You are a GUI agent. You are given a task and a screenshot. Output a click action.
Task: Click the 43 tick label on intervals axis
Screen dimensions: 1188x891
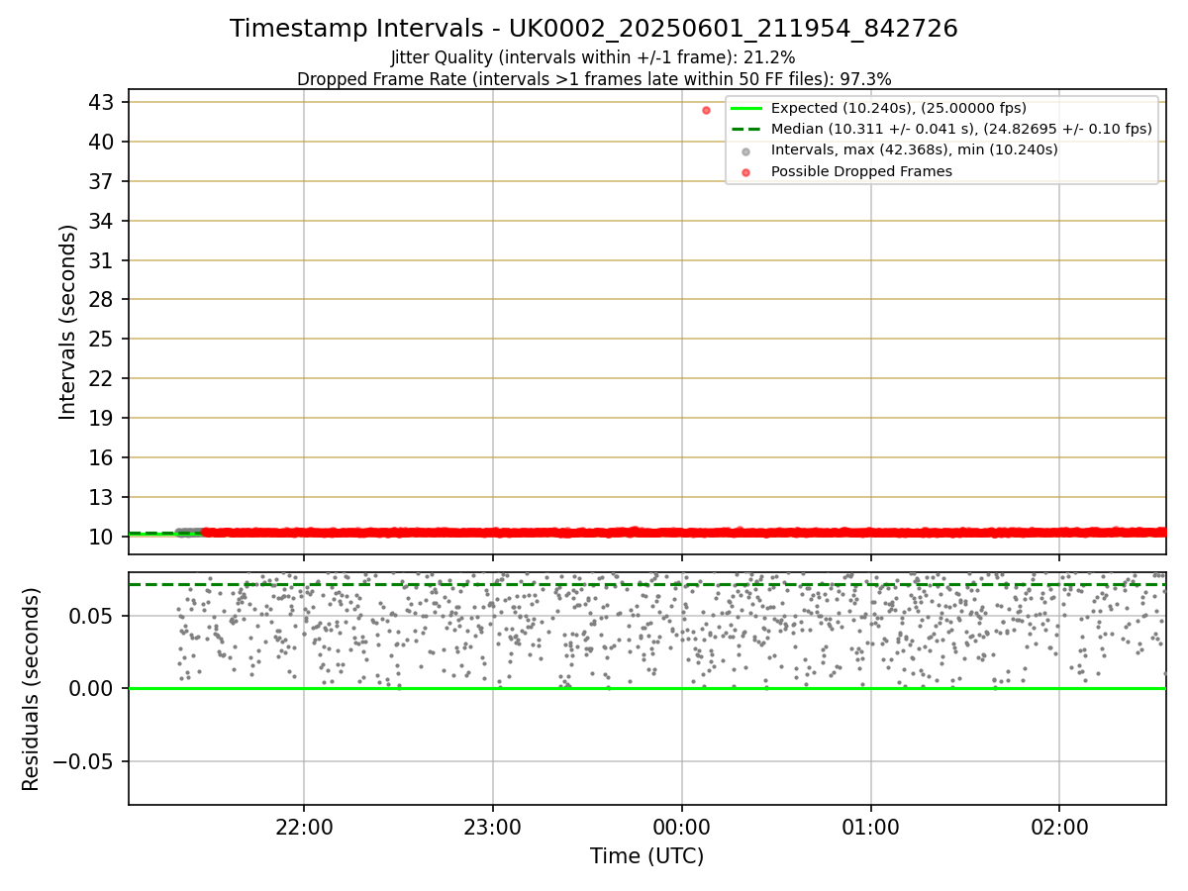click(102, 102)
